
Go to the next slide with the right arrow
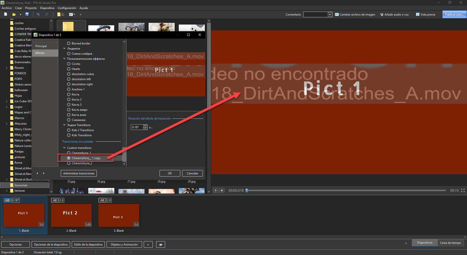coord(44,173)
